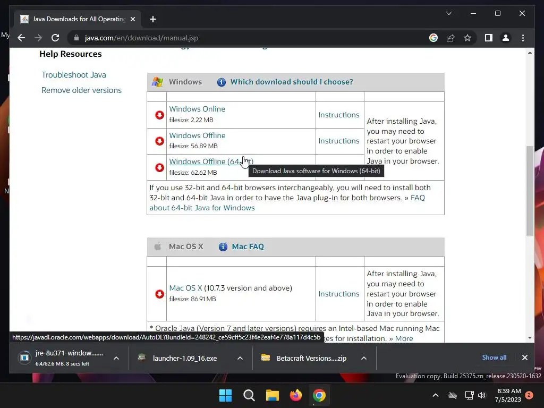Open Instructions for Mac OS X
Viewport: 544px width, 408px height.
point(338,294)
